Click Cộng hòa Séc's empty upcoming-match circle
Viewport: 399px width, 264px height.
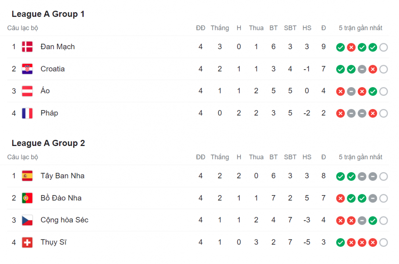(x=383, y=220)
